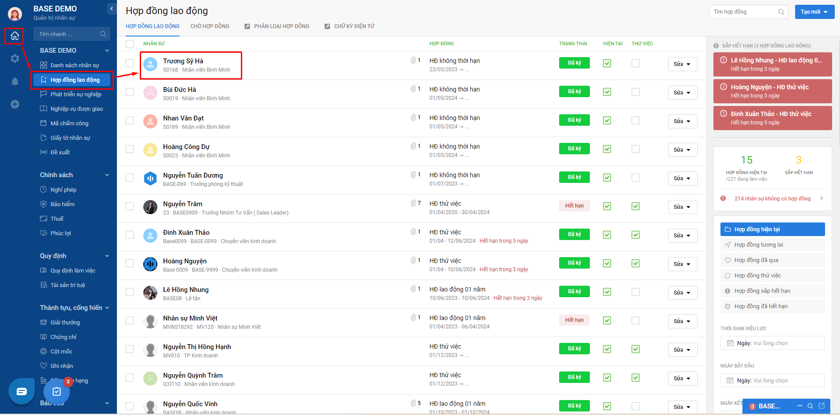The width and height of the screenshot is (840, 415).
Task: Click the info icon next to Sắp hết hạn header
Action: click(x=716, y=46)
